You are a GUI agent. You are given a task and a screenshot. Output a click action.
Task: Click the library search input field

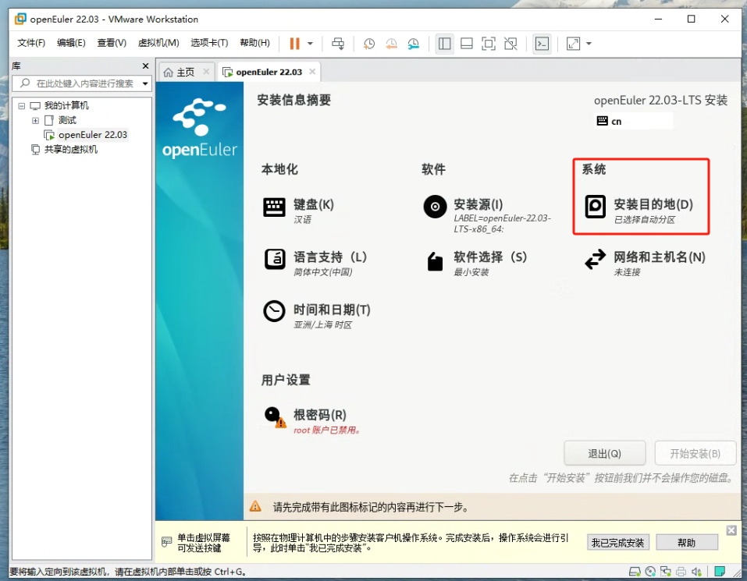pos(81,83)
